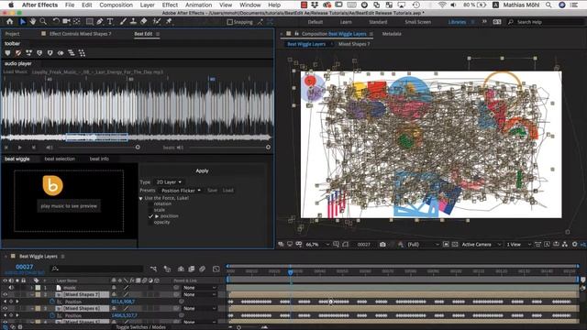The image size is (587, 330).
Task: Select the Roto Brush tool
Action: pos(157,22)
